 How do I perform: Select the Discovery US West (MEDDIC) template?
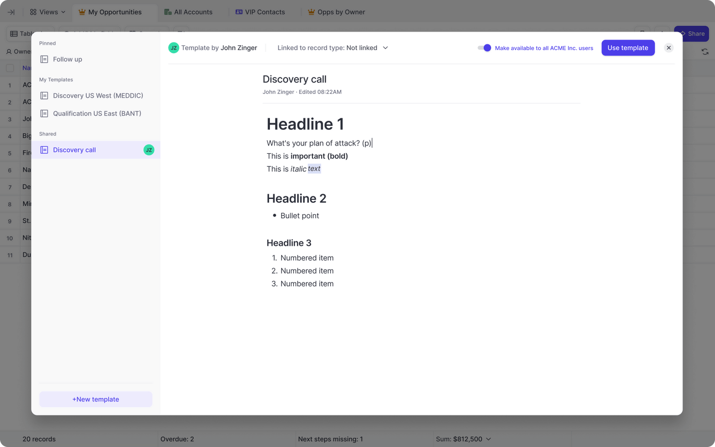[98, 95]
